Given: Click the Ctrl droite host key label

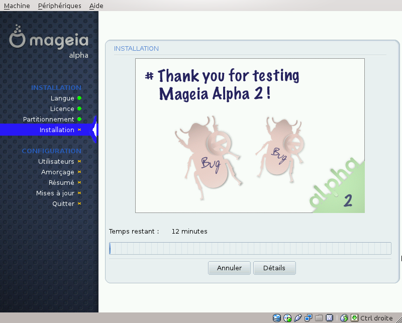Looking at the screenshot, I should pos(376,318).
